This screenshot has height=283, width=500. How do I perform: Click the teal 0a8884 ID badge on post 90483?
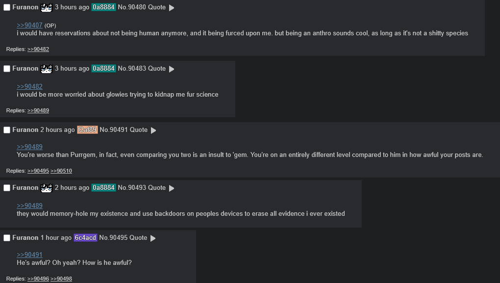tap(103, 69)
